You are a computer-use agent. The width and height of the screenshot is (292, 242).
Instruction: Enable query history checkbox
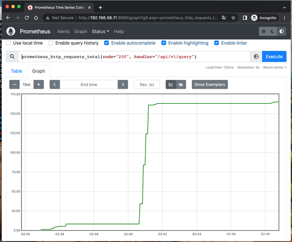[51, 43]
